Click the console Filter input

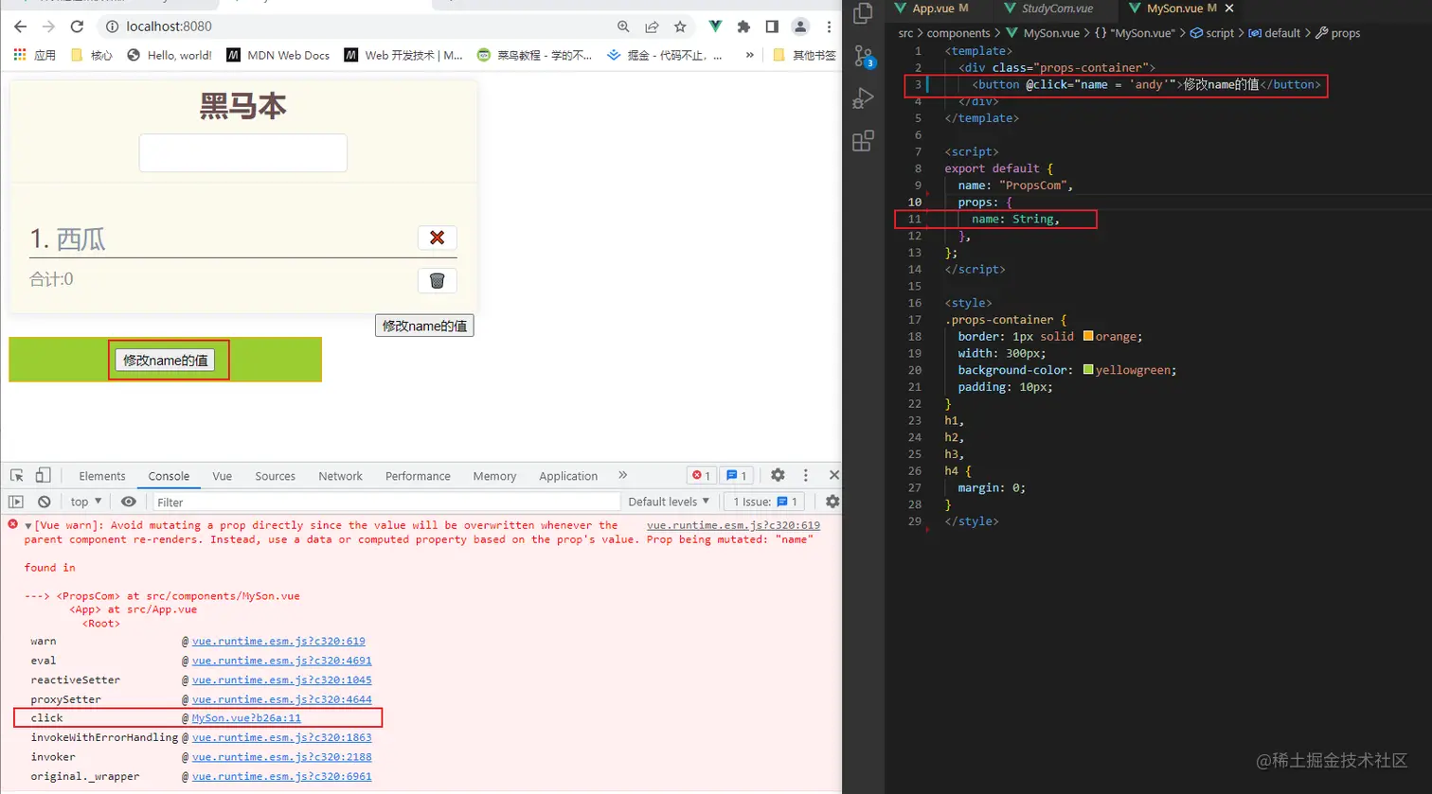pyautogui.click(x=386, y=502)
